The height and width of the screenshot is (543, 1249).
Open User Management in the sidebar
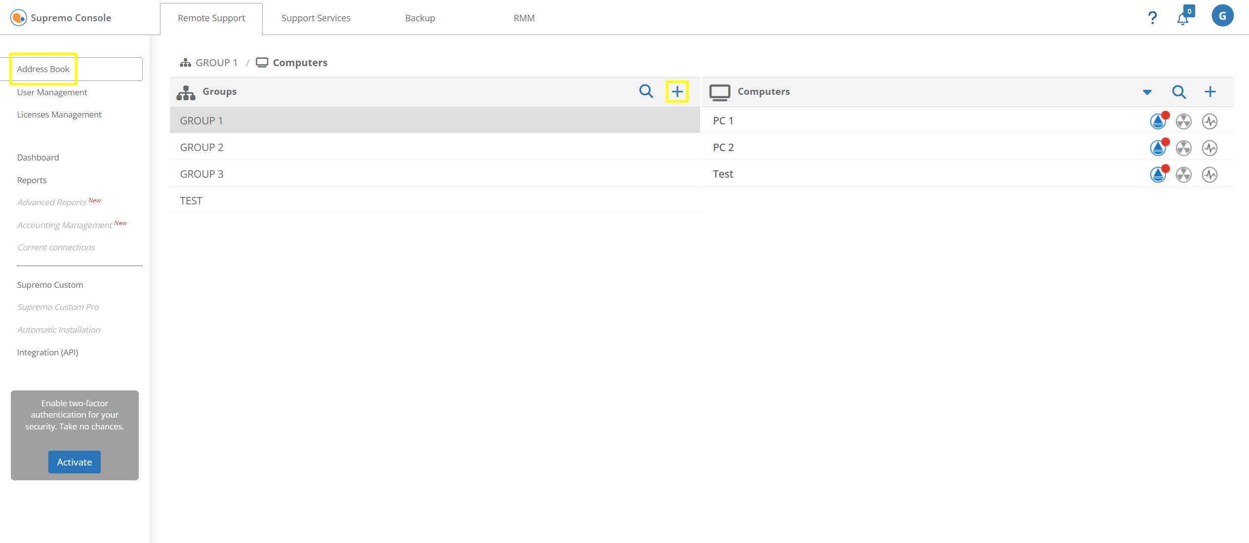pos(52,92)
